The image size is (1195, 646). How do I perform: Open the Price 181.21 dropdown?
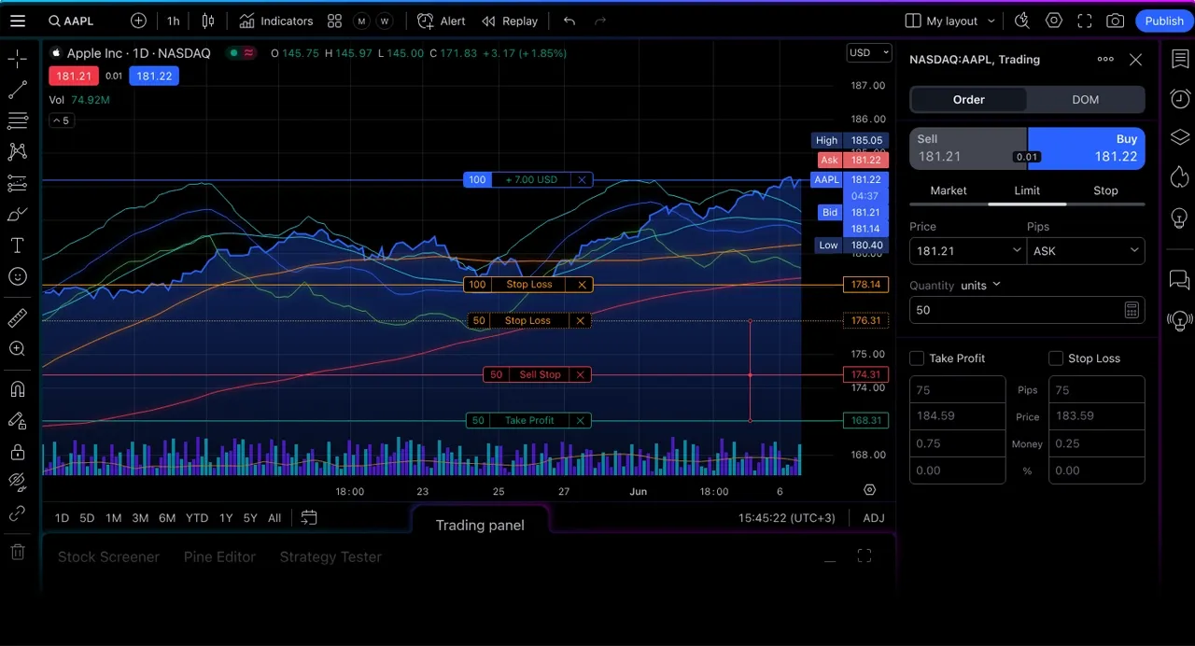(968, 251)
